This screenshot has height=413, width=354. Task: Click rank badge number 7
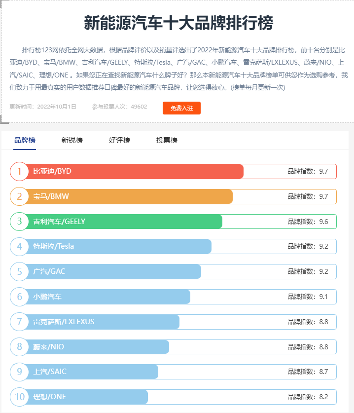(x=19, y=322)
